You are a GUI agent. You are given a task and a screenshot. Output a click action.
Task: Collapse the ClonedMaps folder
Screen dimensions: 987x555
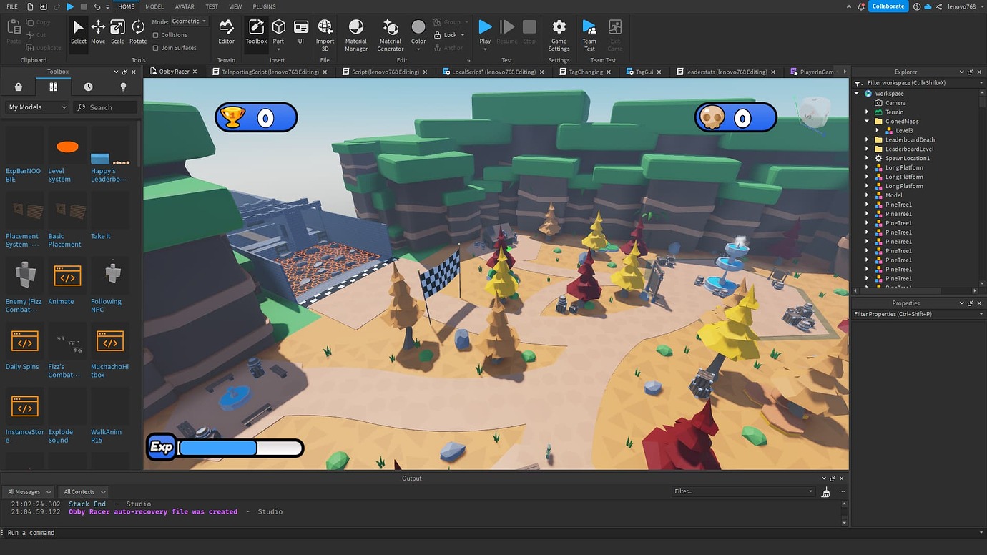(867, 121)
